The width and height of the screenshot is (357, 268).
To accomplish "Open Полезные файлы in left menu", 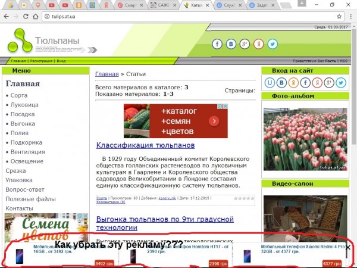I will [x=31, y=199].
